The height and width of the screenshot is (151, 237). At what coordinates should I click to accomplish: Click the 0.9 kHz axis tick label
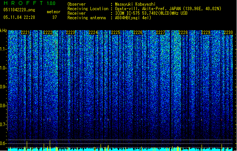pos(3,87)
